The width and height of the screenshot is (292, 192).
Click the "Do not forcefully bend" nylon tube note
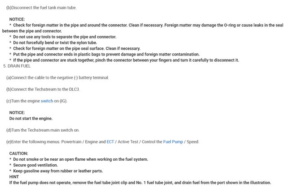(55, 43)
